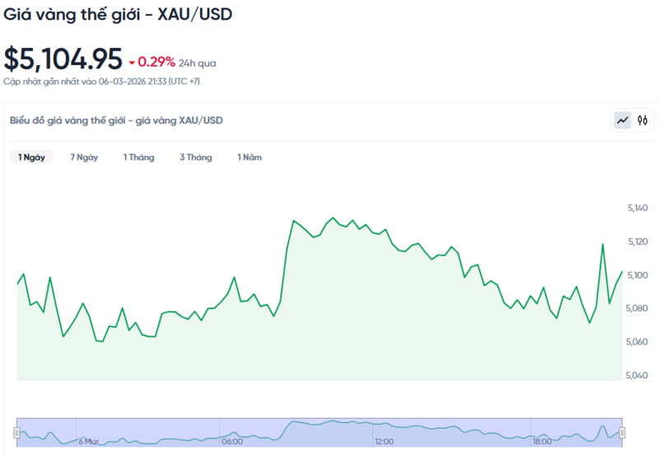Click the Biểu đồ giá vàng chart title
Viewport: 659px width, 455px height.
click(x=116, y=120)
